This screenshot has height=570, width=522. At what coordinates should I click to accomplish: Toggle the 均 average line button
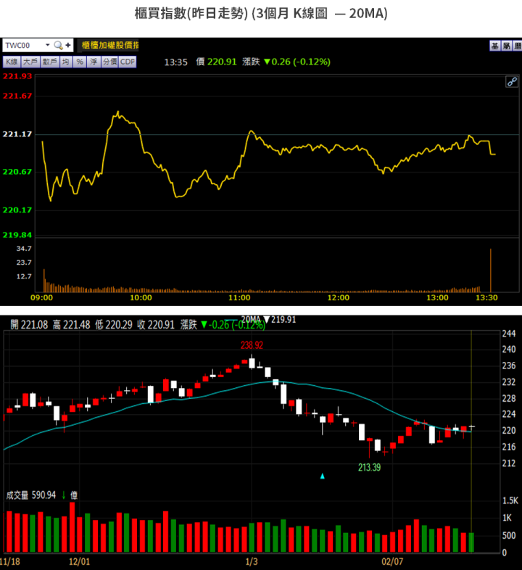click(x=65, y=62)
